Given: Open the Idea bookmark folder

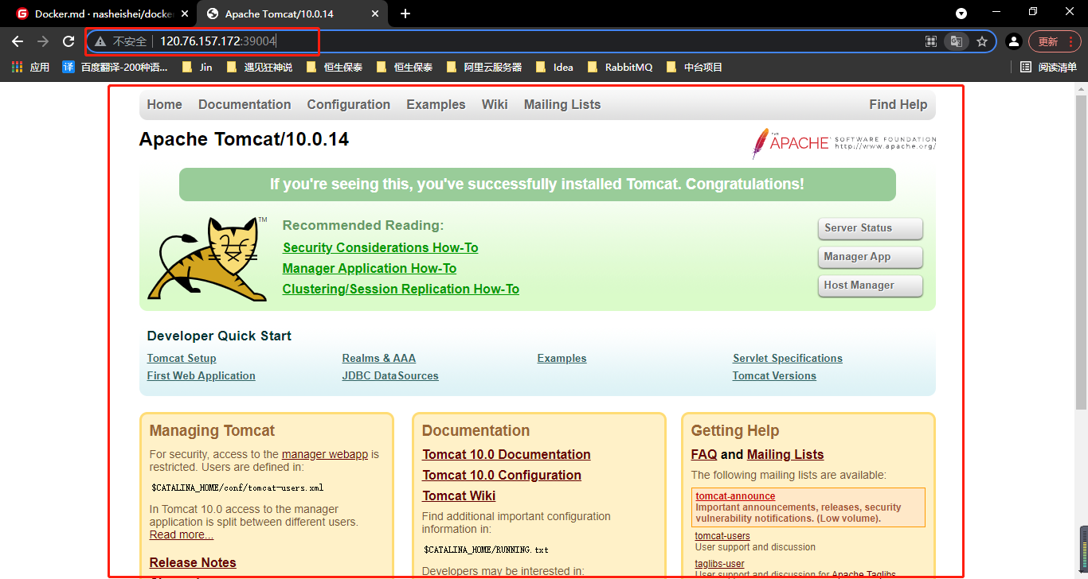Looking at the screenshot, I should pos(555,68).
